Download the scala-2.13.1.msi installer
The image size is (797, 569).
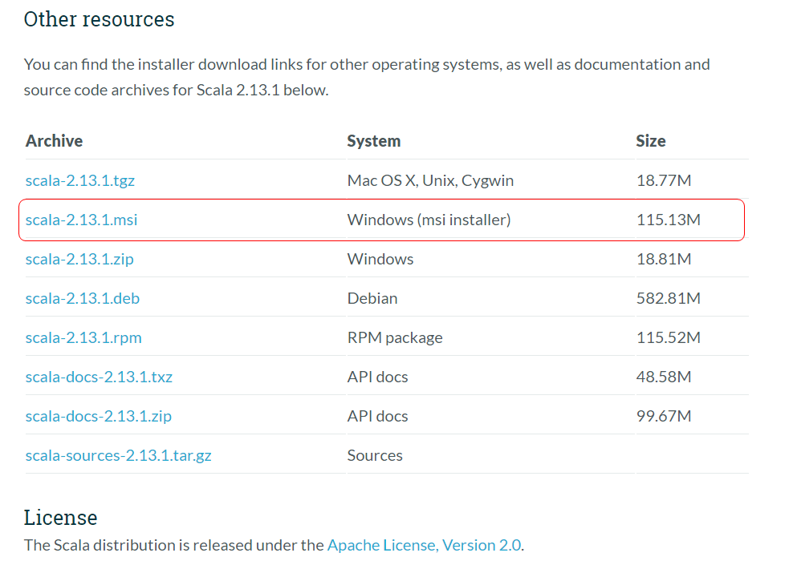81,220
